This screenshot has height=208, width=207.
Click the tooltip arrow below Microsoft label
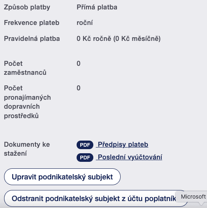(201, 204)
